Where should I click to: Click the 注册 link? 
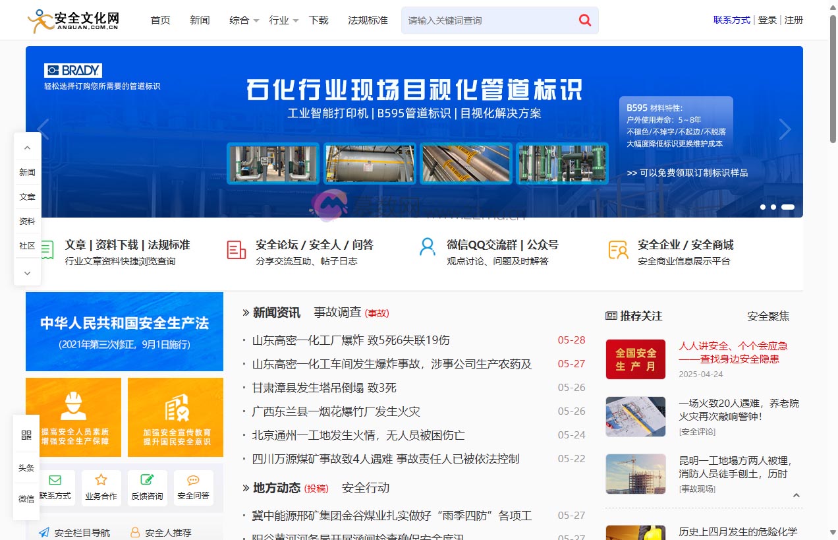[x=794, y=20]
